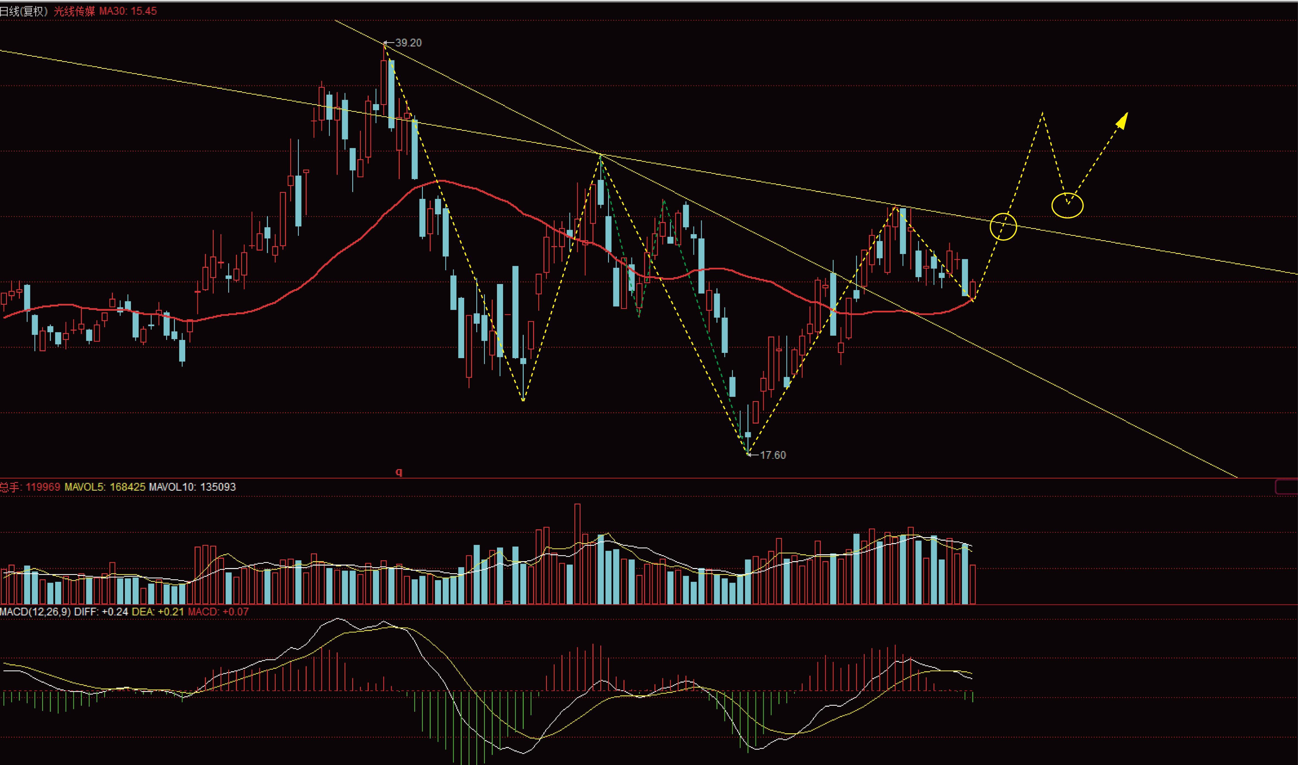Click the MA30: 15.45 indicator label
Viewport: 1298px width, 765px height.
(x=128, y=11)
